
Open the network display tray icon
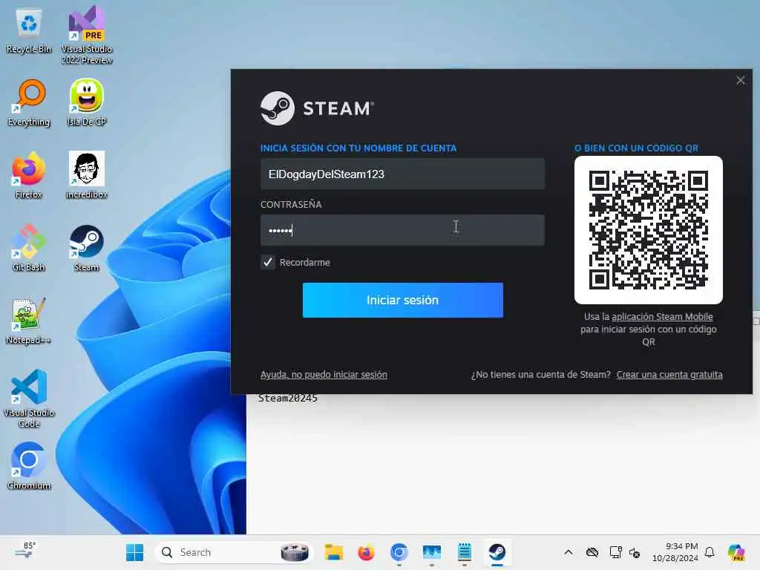tap(615, 552)
